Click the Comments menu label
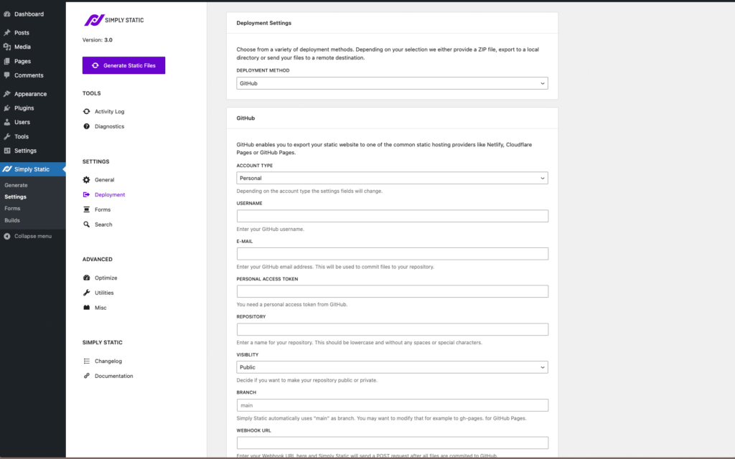Screen dimensions: 735x459 coord(29,75)
